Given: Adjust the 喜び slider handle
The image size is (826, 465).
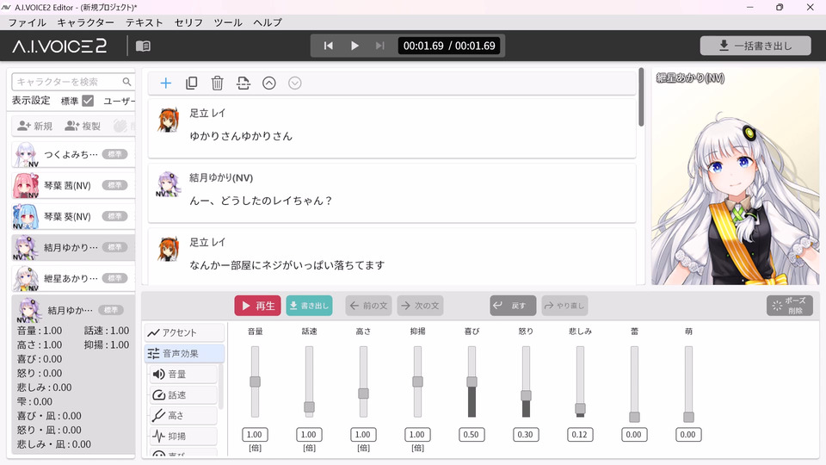Looking at the screenshot, I should (x=472, y=381).
